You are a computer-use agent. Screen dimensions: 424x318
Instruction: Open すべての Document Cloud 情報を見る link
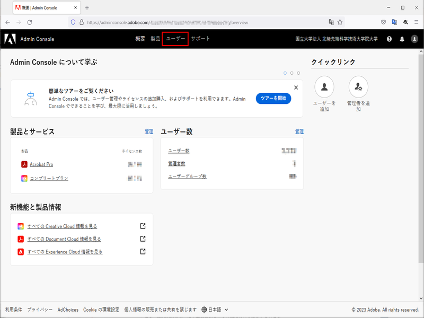(x=64, y=239)
